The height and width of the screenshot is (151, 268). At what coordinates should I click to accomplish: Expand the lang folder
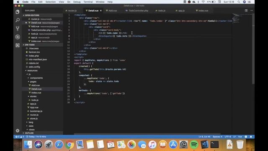pos(31,122)
